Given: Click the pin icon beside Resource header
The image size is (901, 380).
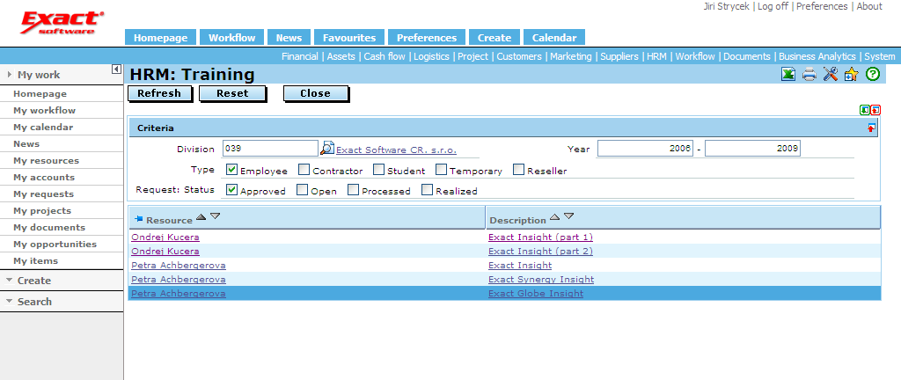Looking at the screenshot, I should click(138, 219).
